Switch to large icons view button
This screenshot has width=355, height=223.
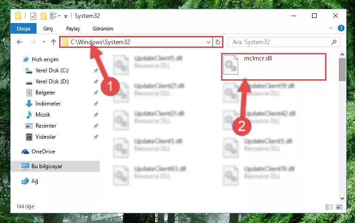point(339,207)
